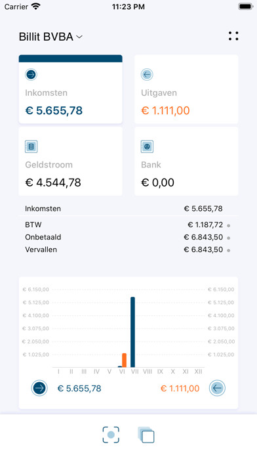
Task: Tap the orange € 1.111,00 total below chart
Action: (x=180, y=388)
